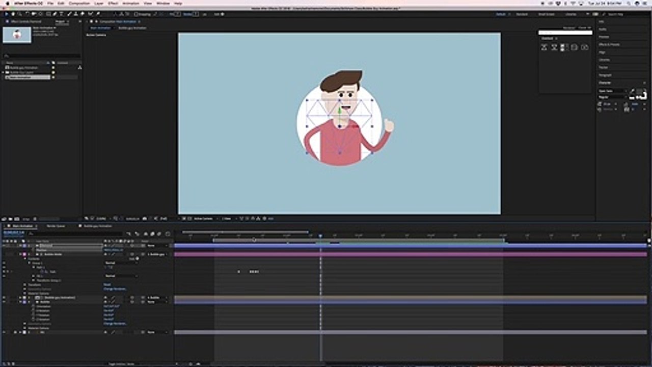This screenshot has width=652, height=367.
Task: Open the Effects & Presets panel
Action: 609,44
